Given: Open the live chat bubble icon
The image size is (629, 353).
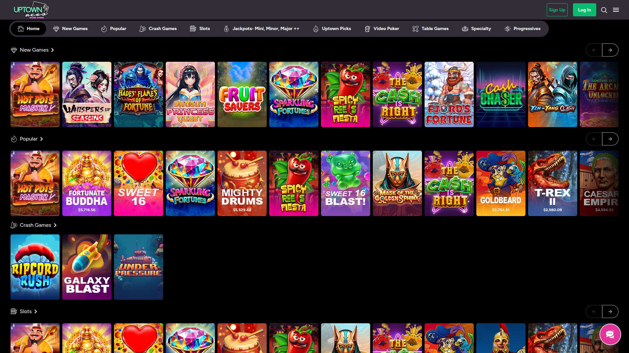Looking at the screenshot, I should (610, 334).
